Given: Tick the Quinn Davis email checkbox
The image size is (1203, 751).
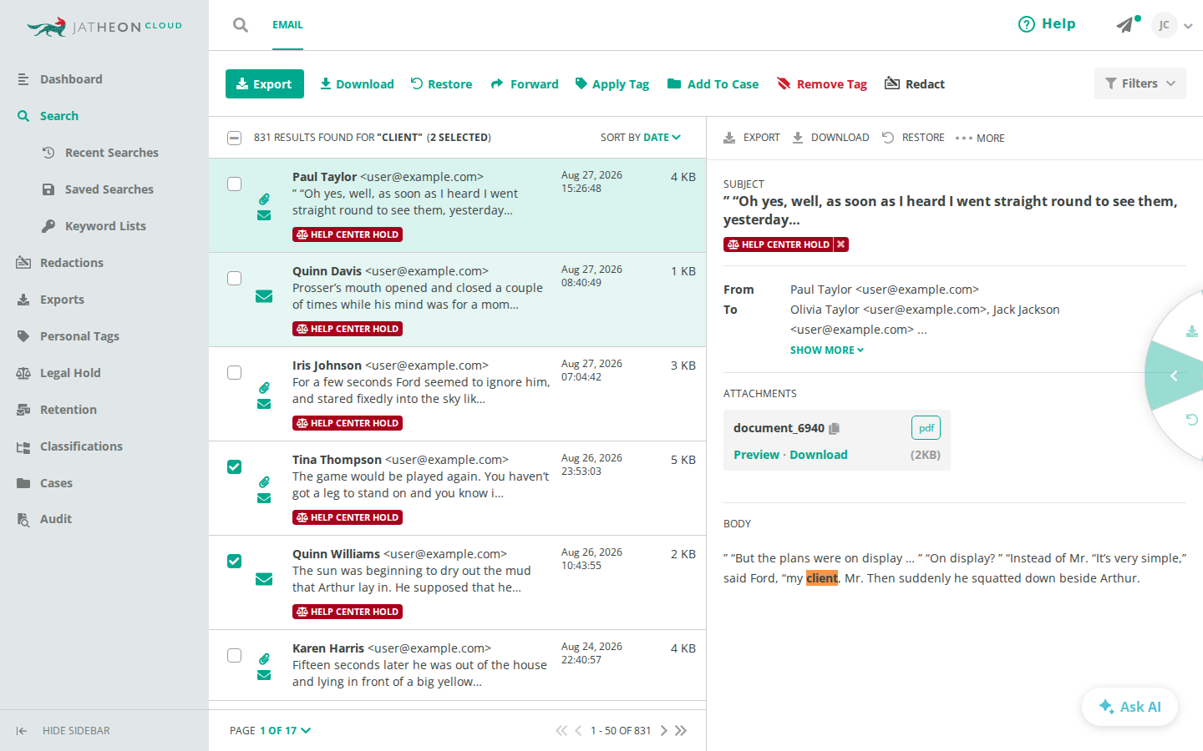Looking at the screenshot, I should (x=235, y=278).
